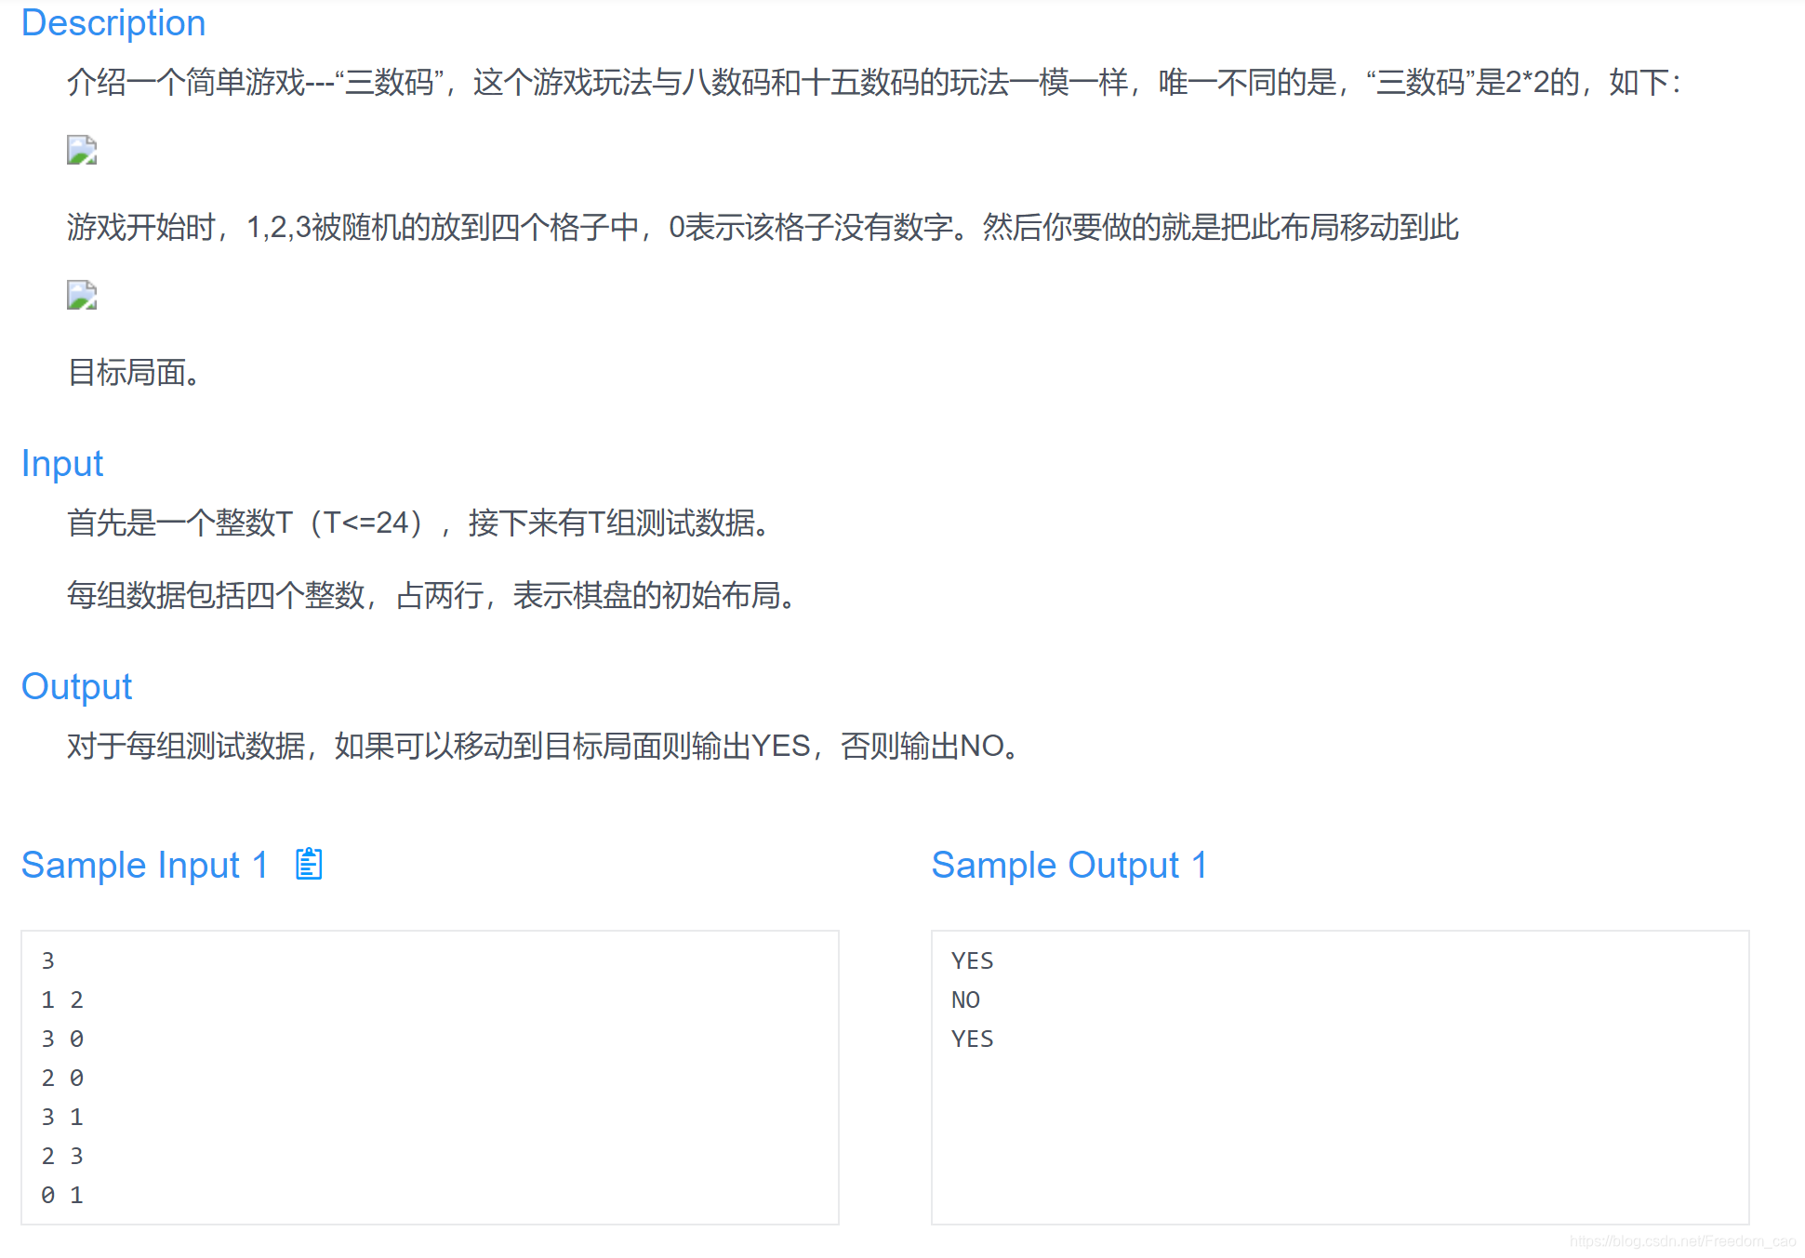The width and height of the screenshot is (1805, 1258).
Task: Click '1 2' row in sample input
Action: (x=62, y=1000)
